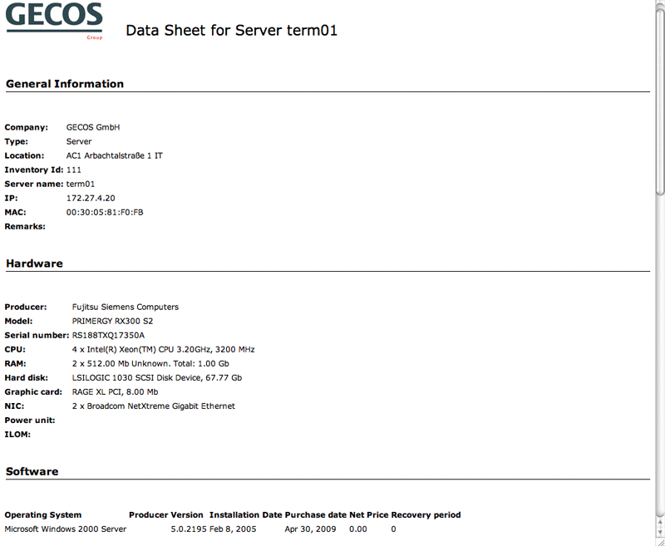The image size is (665, 546).
Task: Click the 'Version' column header
Action: pos(187,515)
